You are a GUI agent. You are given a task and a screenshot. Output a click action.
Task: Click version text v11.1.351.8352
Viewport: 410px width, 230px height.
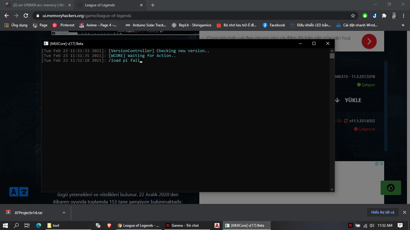[x=362, y=121]
